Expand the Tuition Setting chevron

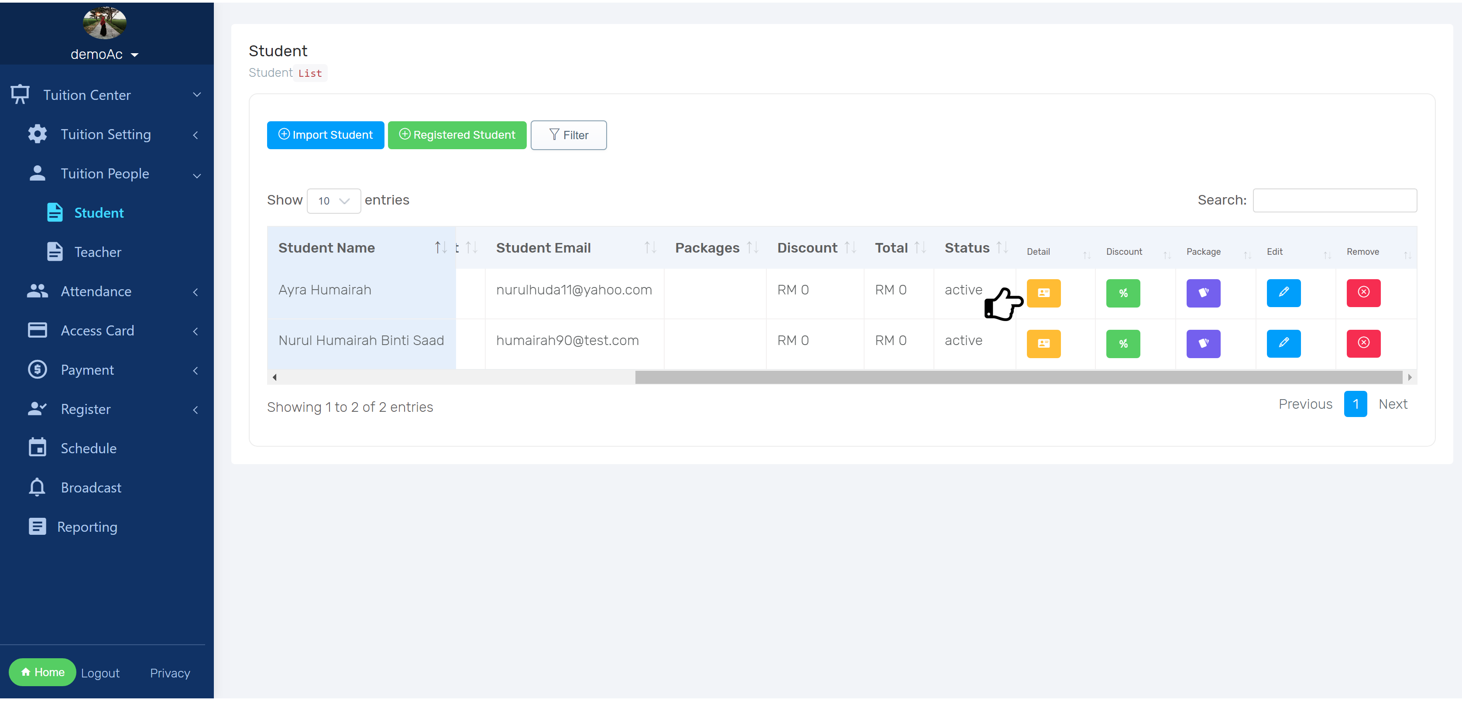click(196, 135)
